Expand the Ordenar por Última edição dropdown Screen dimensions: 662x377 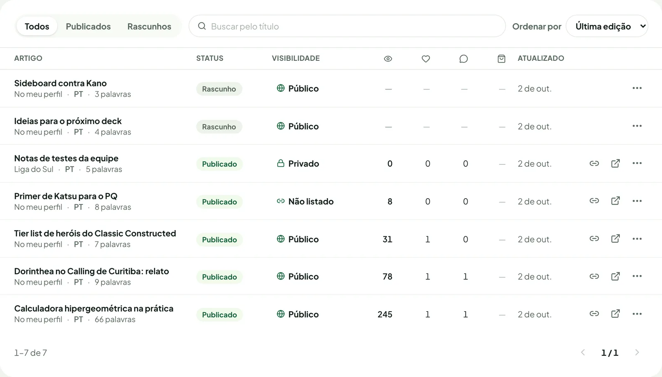tap(607, 26)
